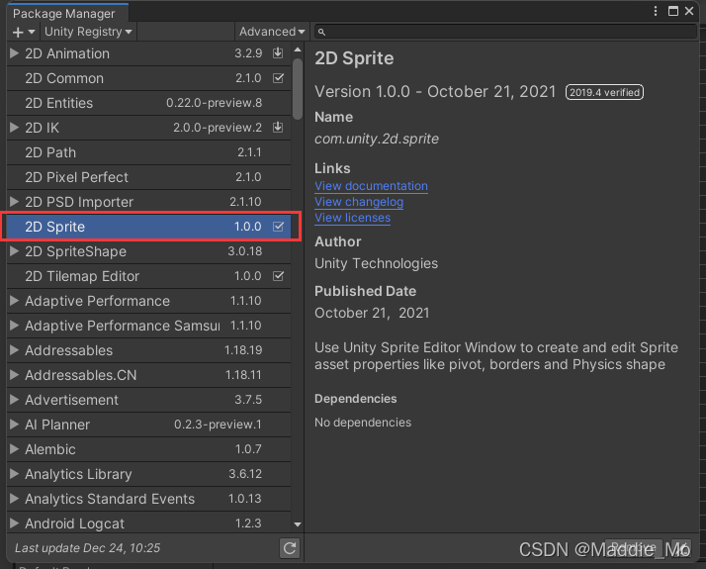Select the Analytics Standard Events package

(148, 499)
